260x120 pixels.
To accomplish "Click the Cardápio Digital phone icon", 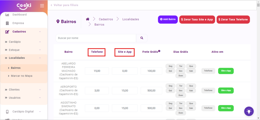I will pyautogui.click(x=7, y=112).
